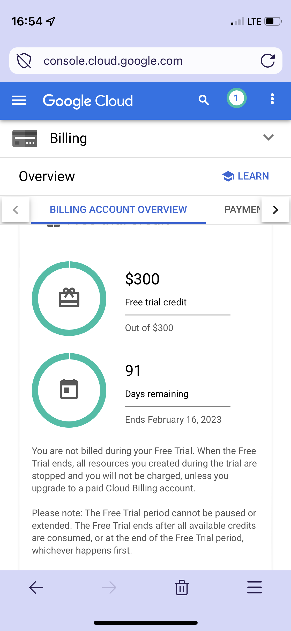
Task: Open the LEARN panel link
Action: point(245,176)
